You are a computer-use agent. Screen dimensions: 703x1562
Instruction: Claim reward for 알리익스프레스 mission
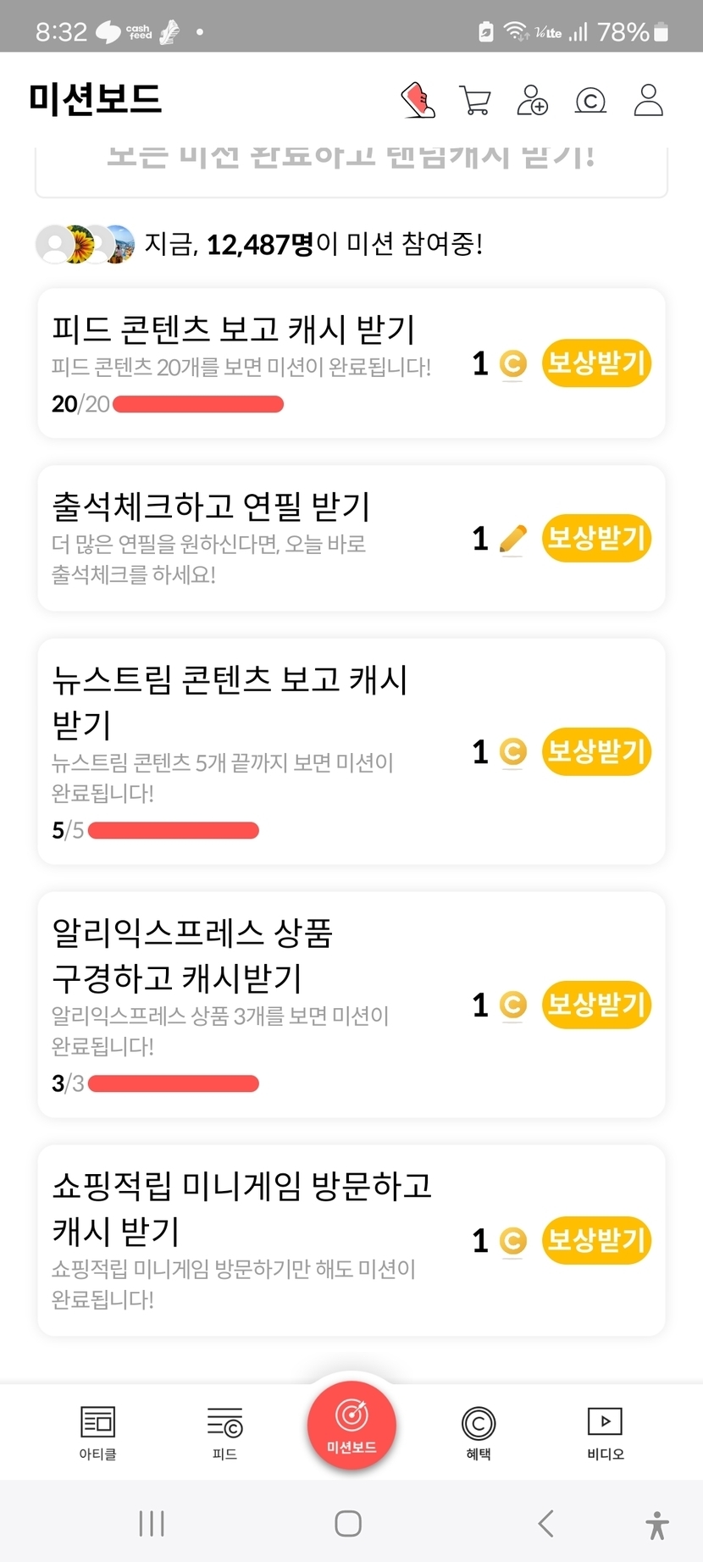pyautogui.click(x=596, y=1005)
